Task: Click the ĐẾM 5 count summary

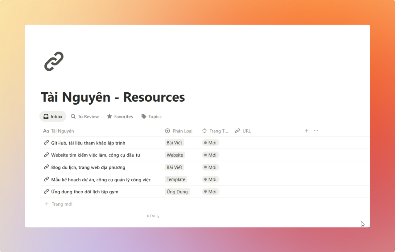Action: tap(153, 216)
